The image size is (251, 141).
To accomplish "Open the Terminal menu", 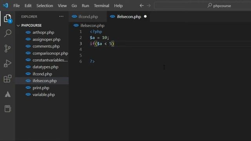I will point(102,6).
